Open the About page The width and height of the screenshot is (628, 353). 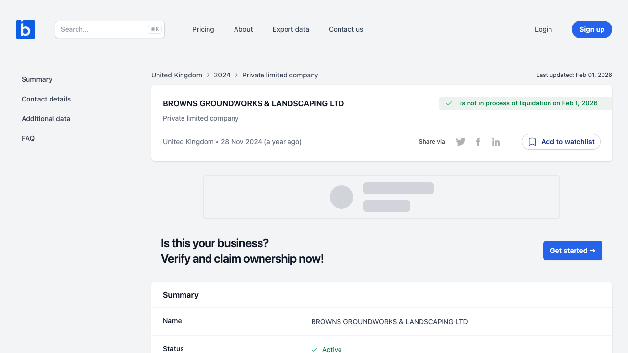[x=243, y=29]
